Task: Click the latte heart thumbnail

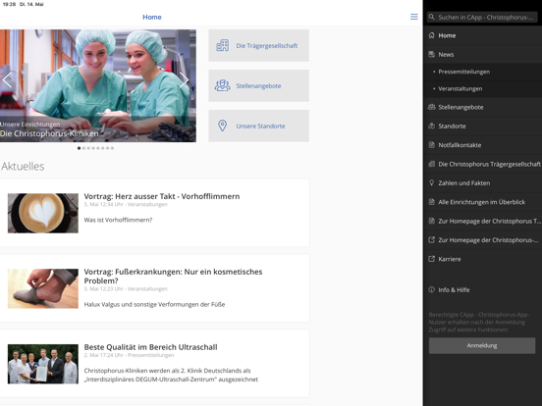Action: [x=43, y=213]
